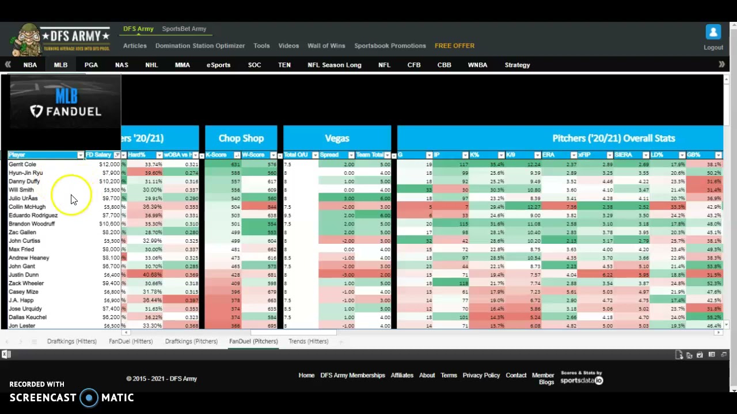Open the Hard% column filter dropdown
Screen dimensions: 737x414
[x=159, y=155]
